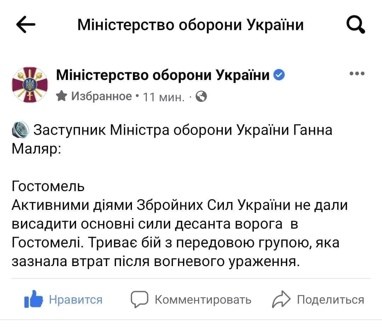382x327 pixels.
Task: Tap the 'Гостомель' heading line in the post
Action: pyautogui.click(x=48, y=186)
